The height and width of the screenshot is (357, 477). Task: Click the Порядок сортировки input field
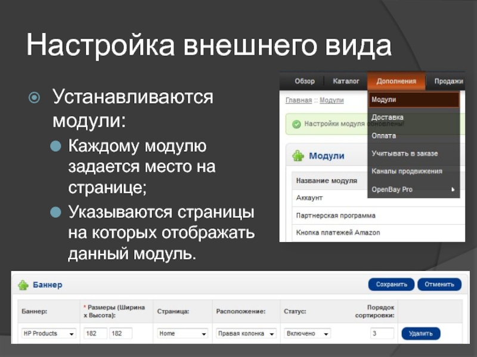[x=382, y=334]
